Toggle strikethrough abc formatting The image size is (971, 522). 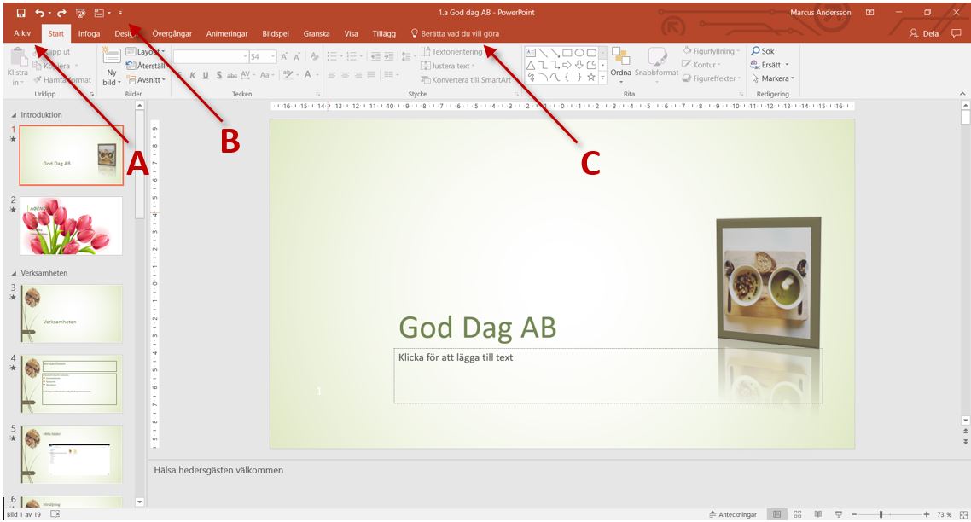tap(231, 75)
